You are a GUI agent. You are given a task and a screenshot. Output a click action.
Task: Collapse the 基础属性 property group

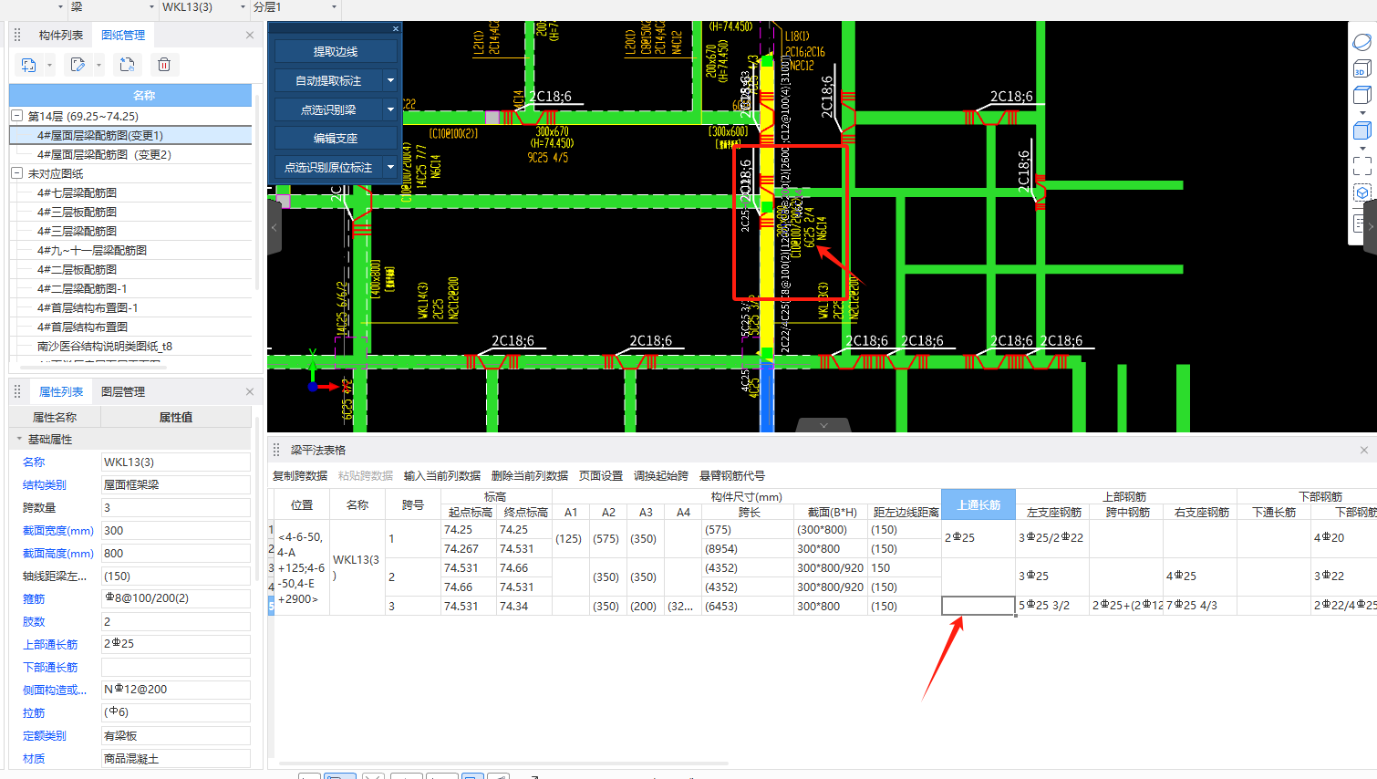point(19,439)
